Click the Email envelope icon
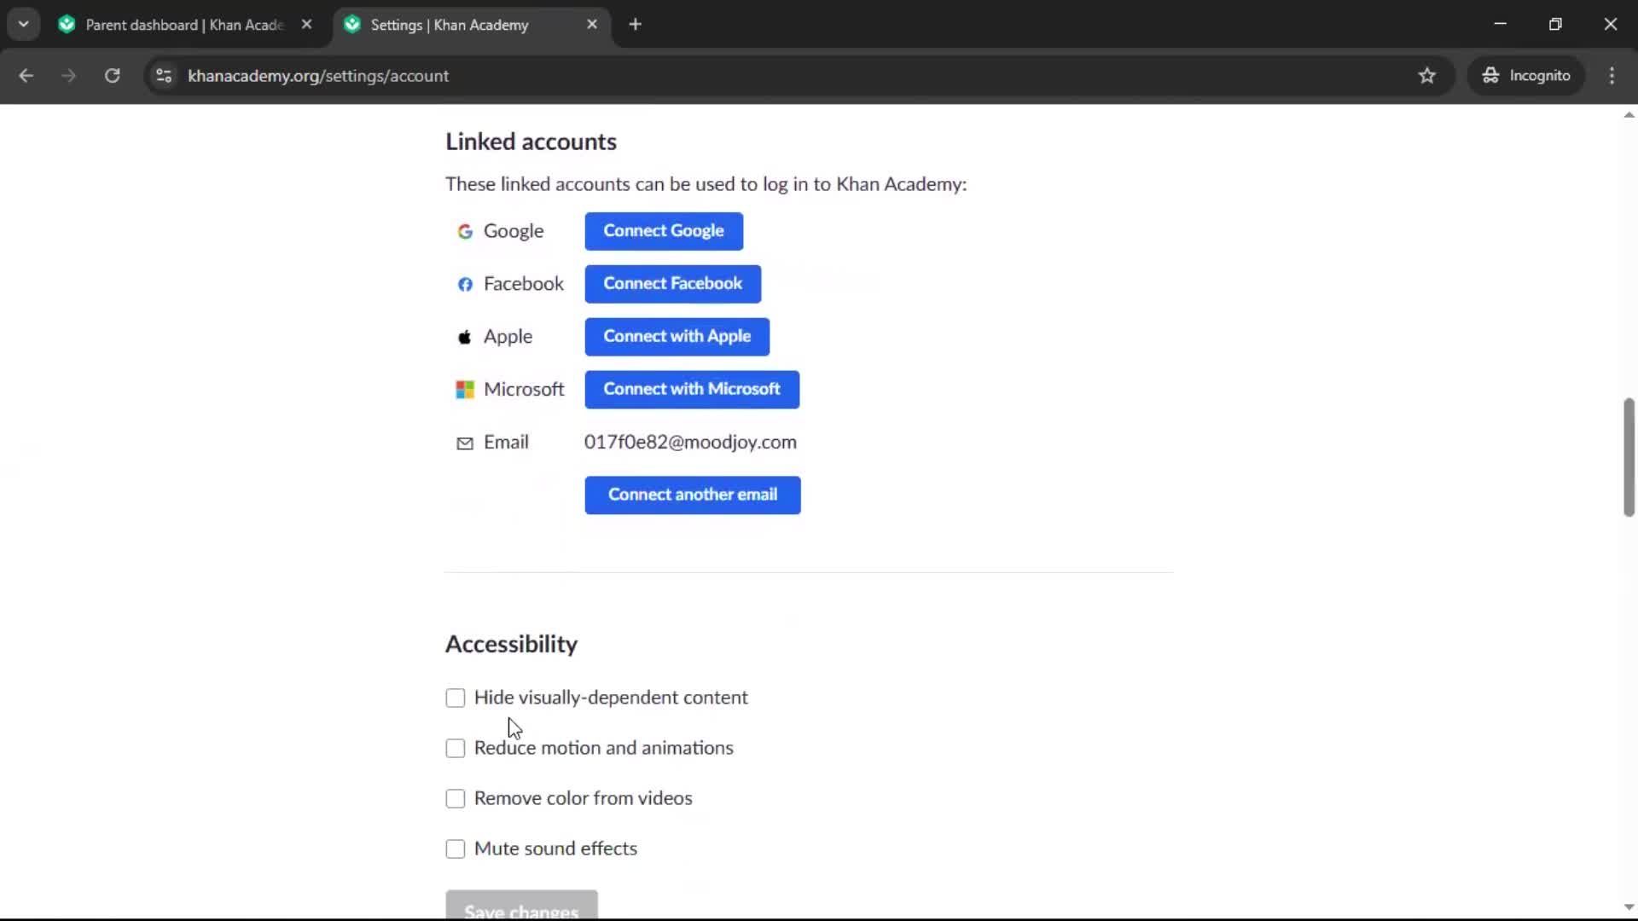1638x921 pixels. (465, 443)
